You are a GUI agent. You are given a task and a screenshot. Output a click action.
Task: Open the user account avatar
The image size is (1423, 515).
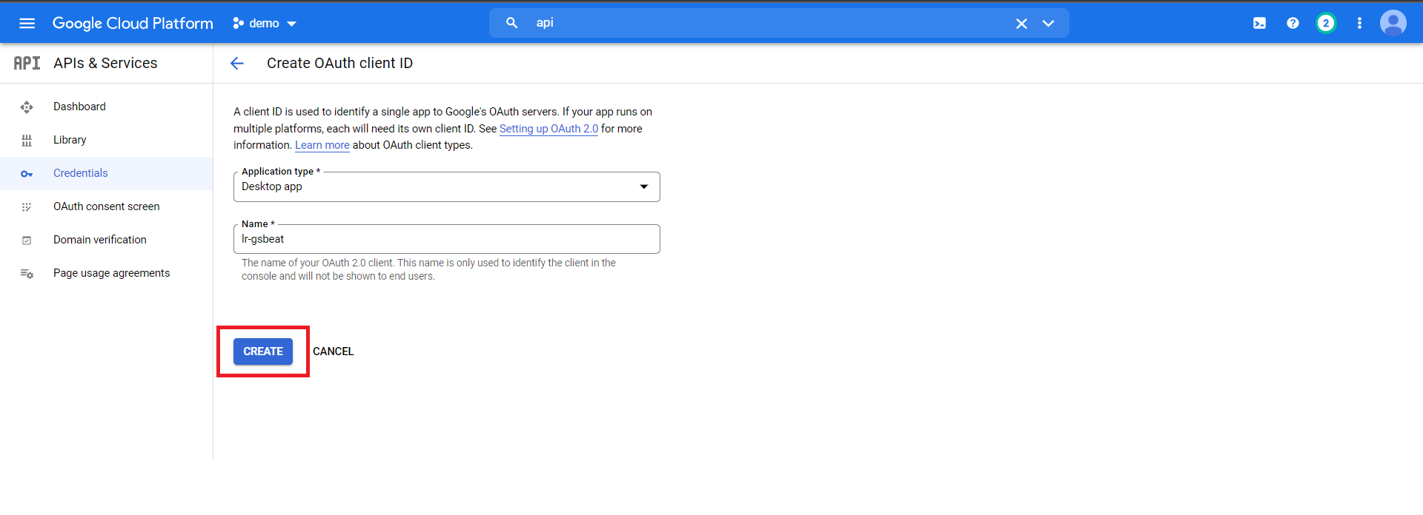pos(1393,23)
